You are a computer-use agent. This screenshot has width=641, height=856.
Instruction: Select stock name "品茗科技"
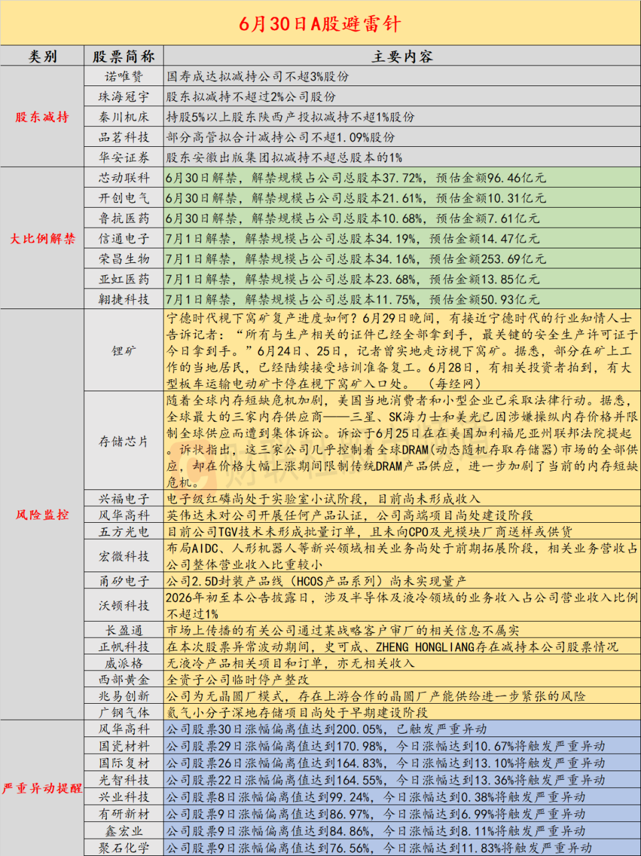tap(124, 137)
